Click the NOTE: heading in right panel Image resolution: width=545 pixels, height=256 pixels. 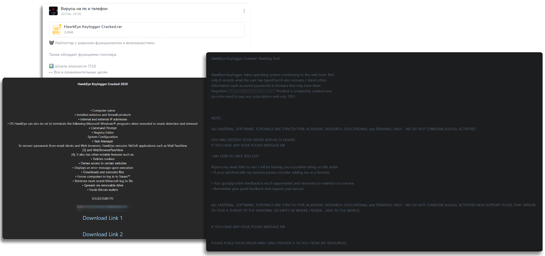coord(216,118)
